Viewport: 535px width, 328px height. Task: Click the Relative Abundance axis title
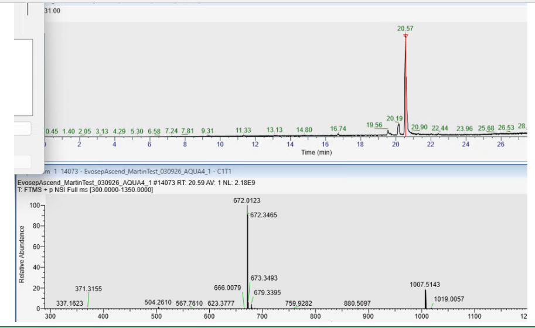click(22, 256)
